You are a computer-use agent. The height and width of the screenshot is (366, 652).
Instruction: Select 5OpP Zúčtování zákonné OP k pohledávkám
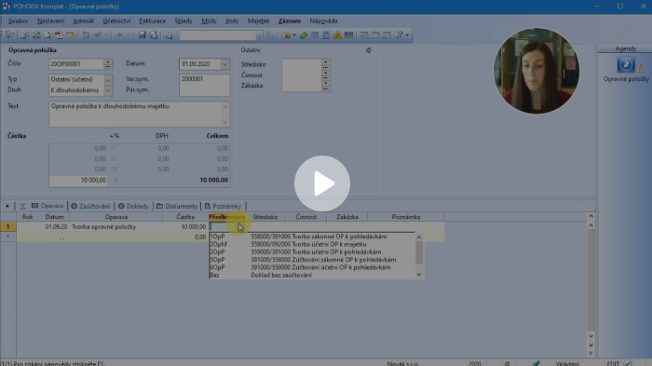(312, 260)
